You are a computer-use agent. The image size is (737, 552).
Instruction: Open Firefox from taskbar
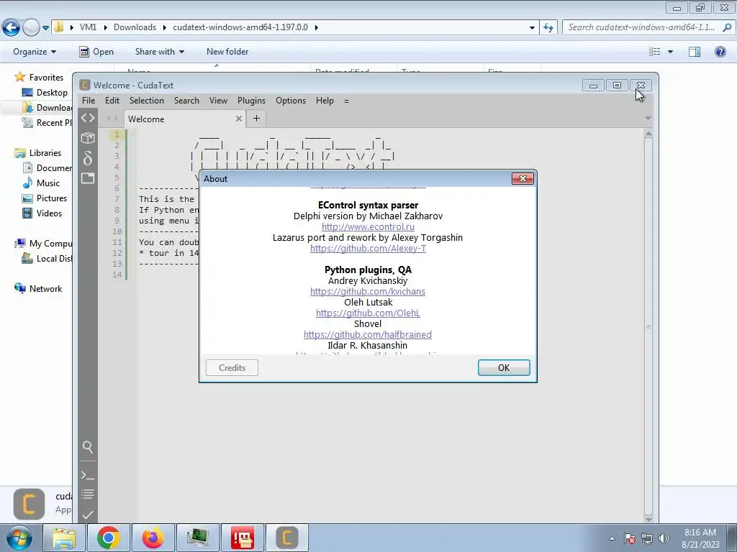[153, 538]
